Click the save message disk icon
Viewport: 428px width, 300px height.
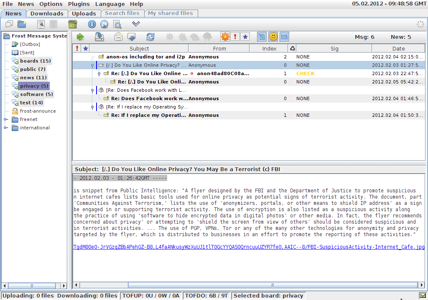click(x=99, y=37)
